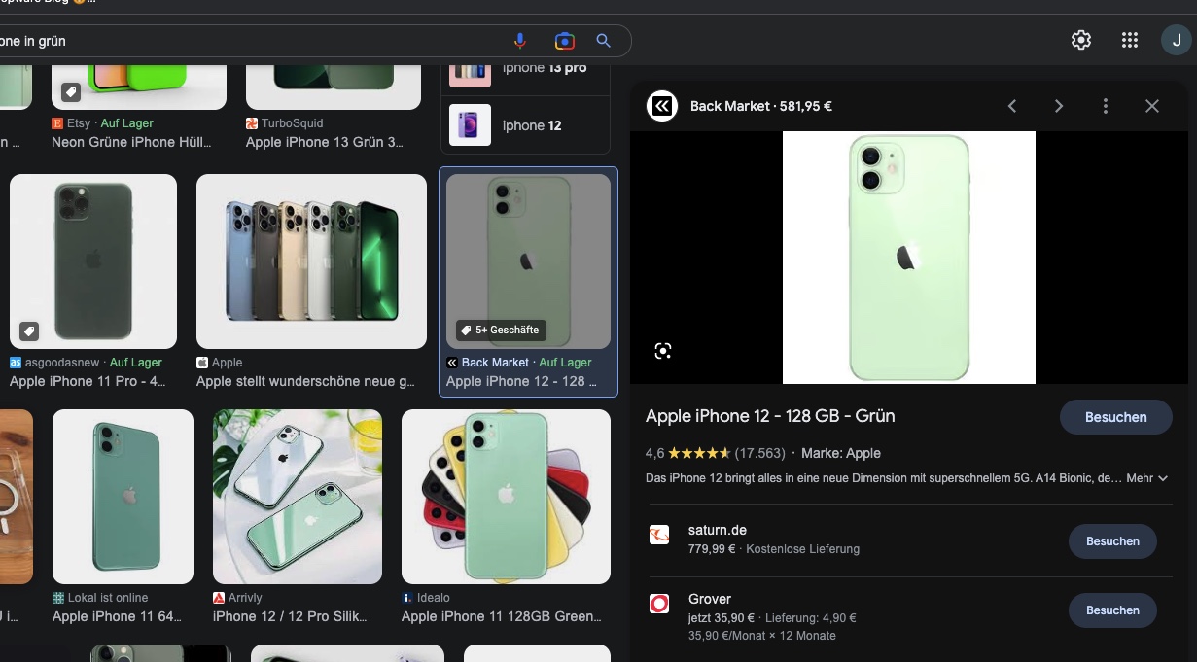Click the saturn.de merchant logo
This screenshot has width=1197, height=662.
click(x=659, y=535)
